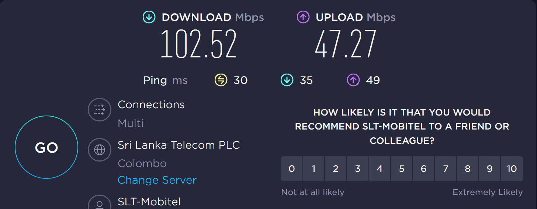Viewport: 537px width, 209px height.
Task: Click the 47.27 upload result
Action: (x=346, y=44)
